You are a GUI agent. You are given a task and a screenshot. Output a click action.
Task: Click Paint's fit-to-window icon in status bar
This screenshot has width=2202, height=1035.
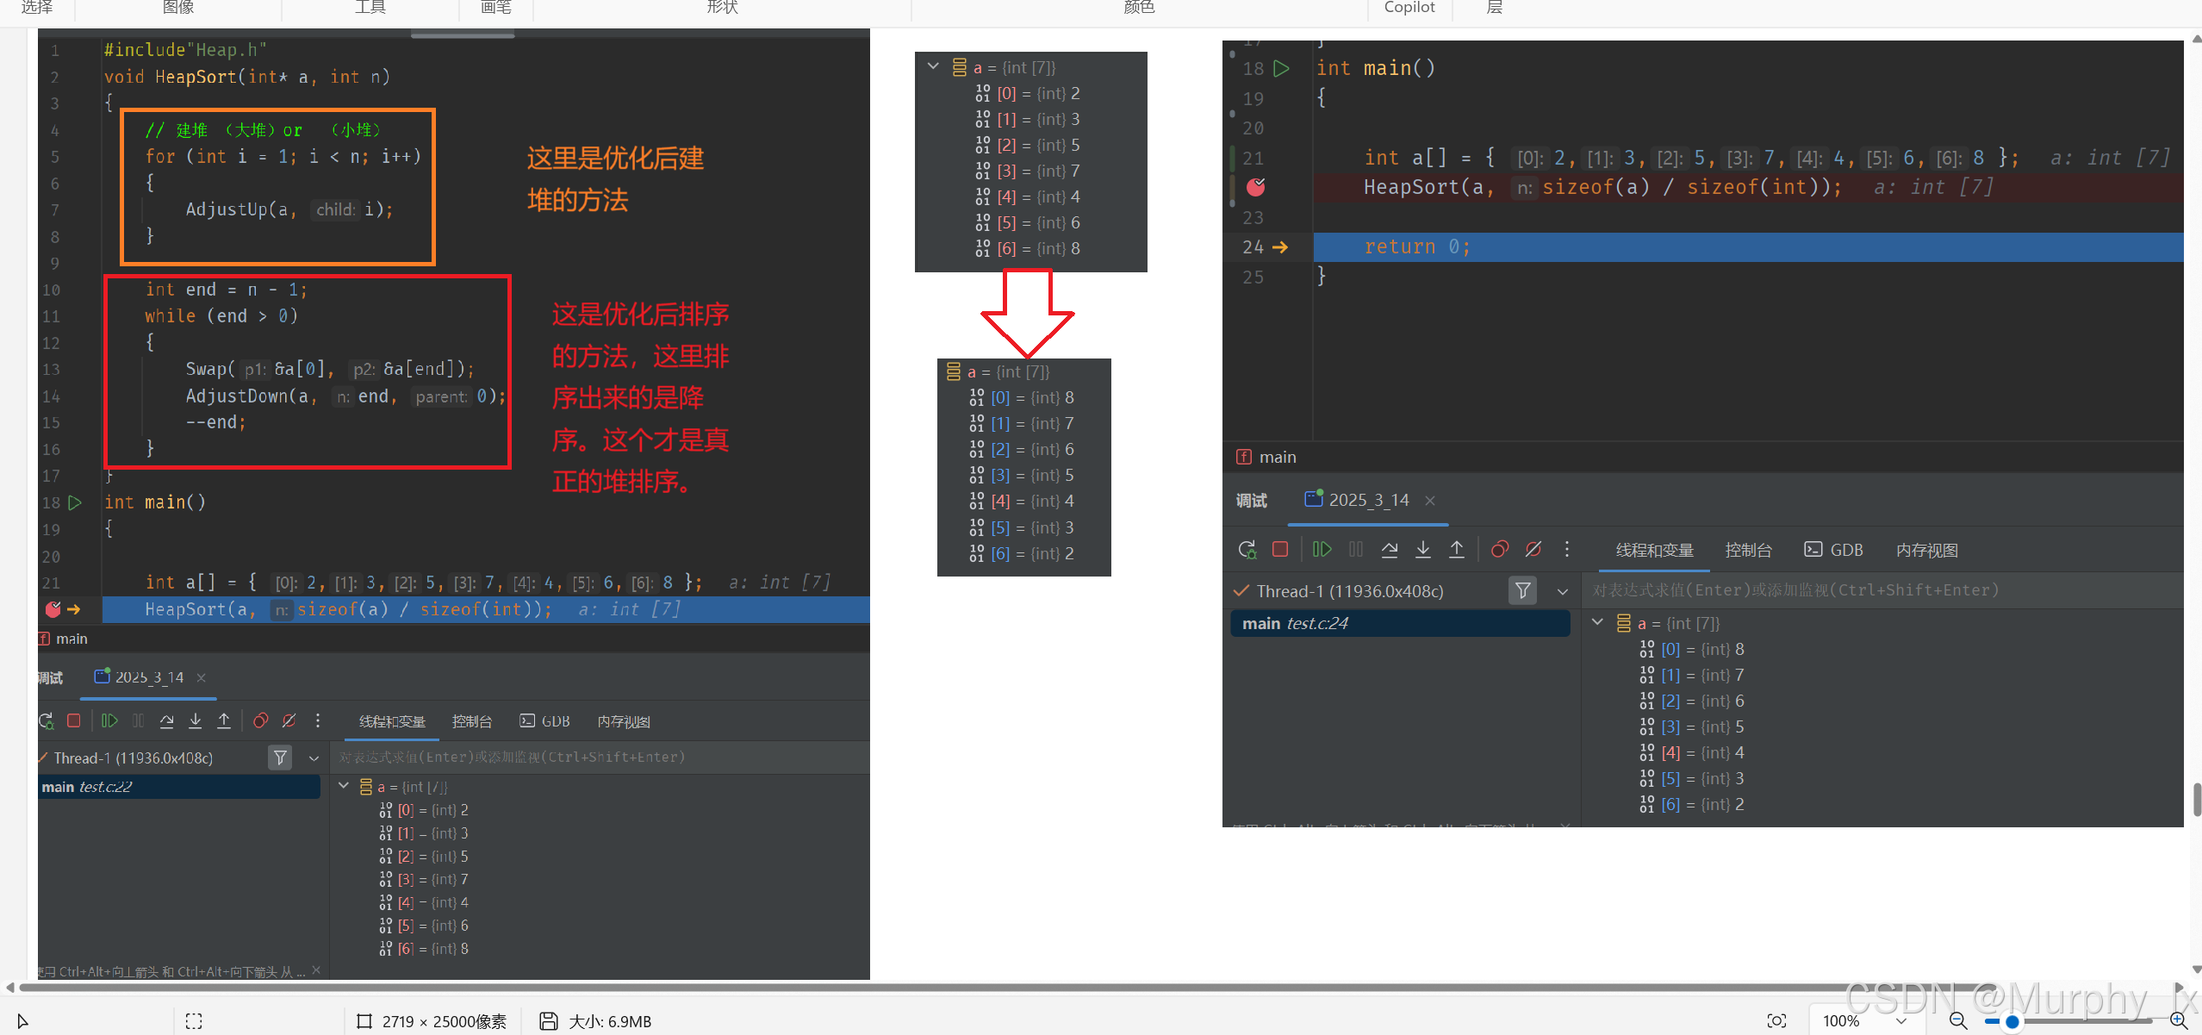(1776, 1021)
